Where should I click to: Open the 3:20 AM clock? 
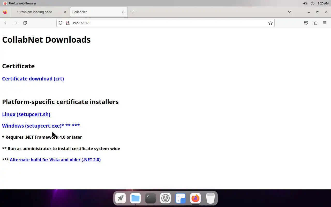[323, 3]
